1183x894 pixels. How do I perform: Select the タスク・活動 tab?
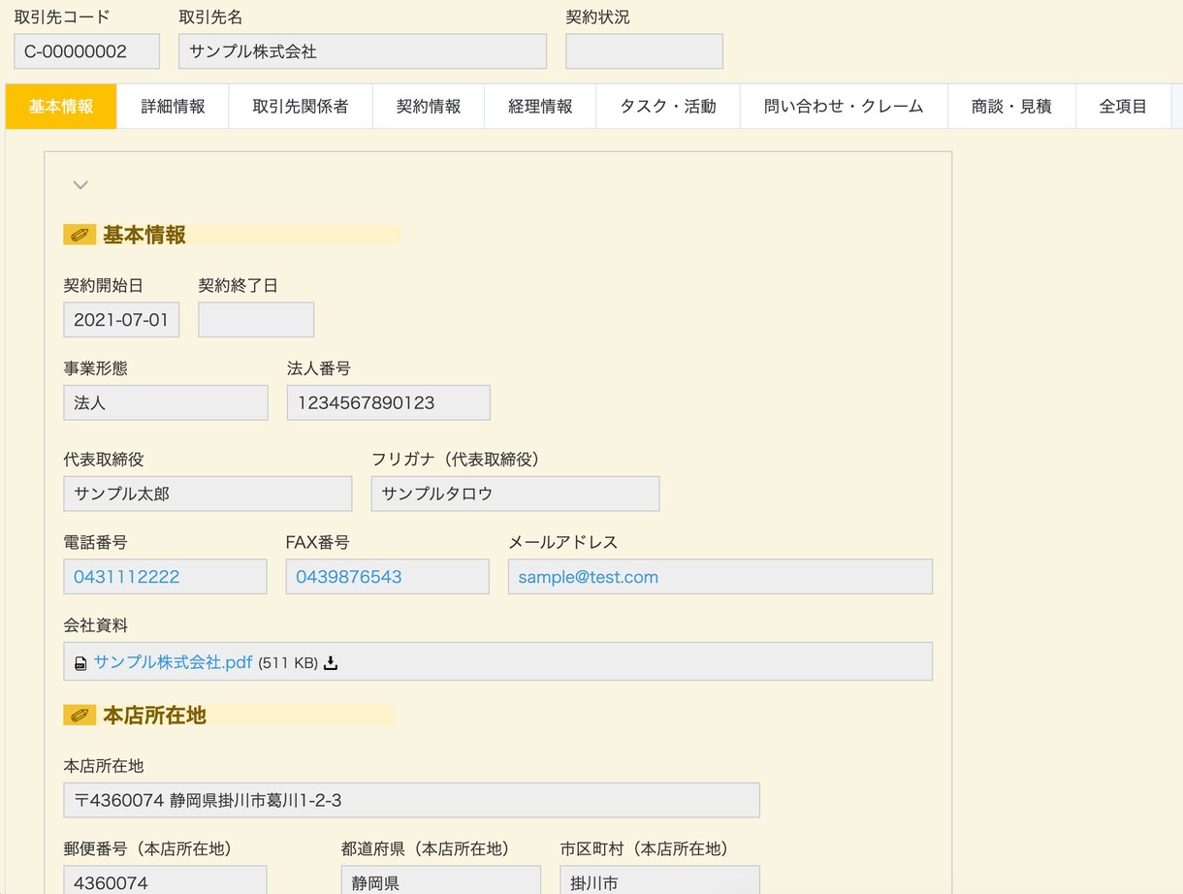(668, 107)
